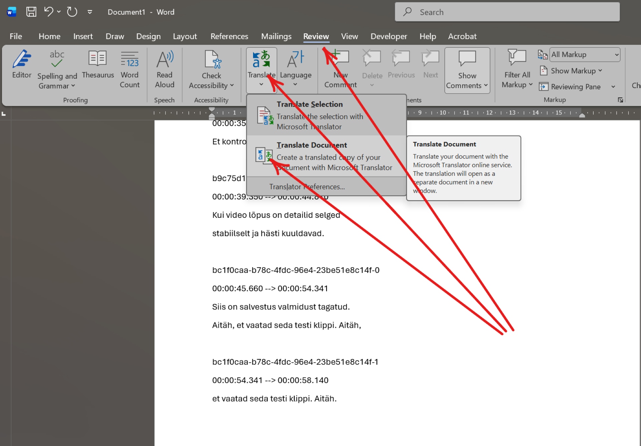Click the Redo arrow icon
641x446 pixels.
[x=72, y=12]
